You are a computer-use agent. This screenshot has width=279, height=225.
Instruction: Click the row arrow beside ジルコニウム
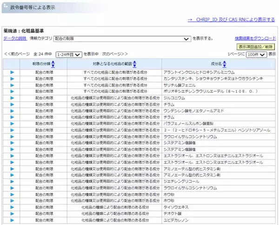pos(12,98)
